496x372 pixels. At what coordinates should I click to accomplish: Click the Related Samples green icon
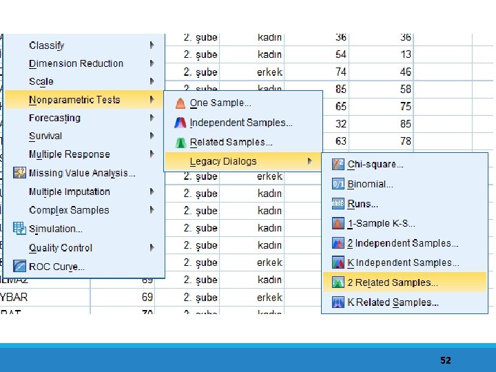pyautogui.click(x=180, y=143)
